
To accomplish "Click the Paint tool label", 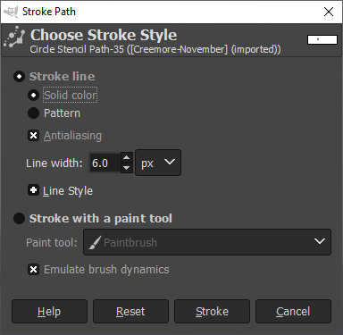I will pos(52,242).
